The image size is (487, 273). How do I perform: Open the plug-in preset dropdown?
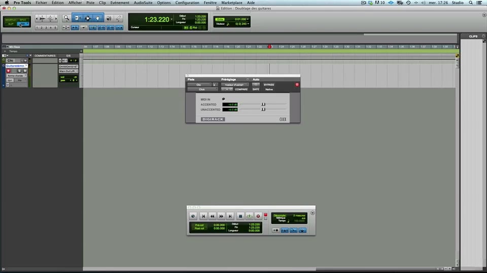point(233,84)
